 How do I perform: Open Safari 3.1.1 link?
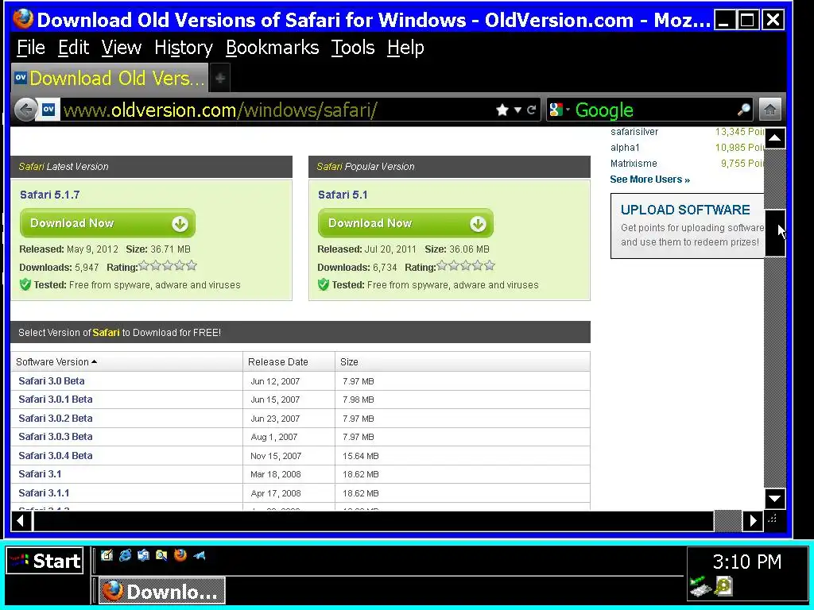click(44, 492)
